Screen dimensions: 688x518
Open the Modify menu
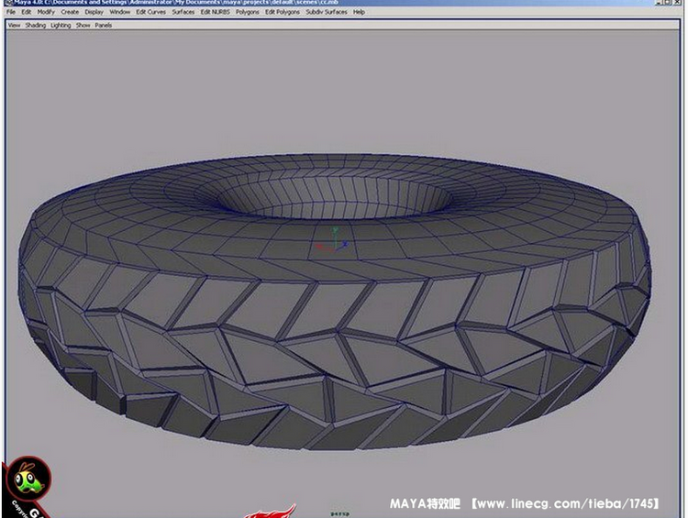coord(46,12)
